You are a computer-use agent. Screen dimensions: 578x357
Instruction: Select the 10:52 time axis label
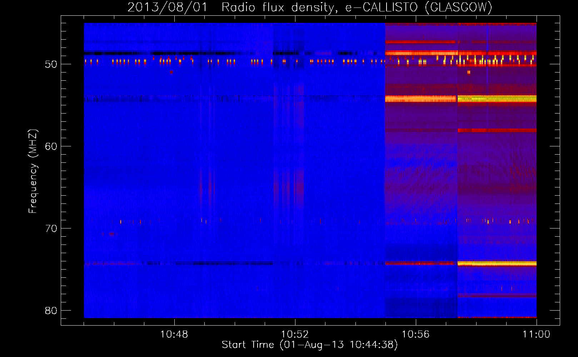click(295, 335)
